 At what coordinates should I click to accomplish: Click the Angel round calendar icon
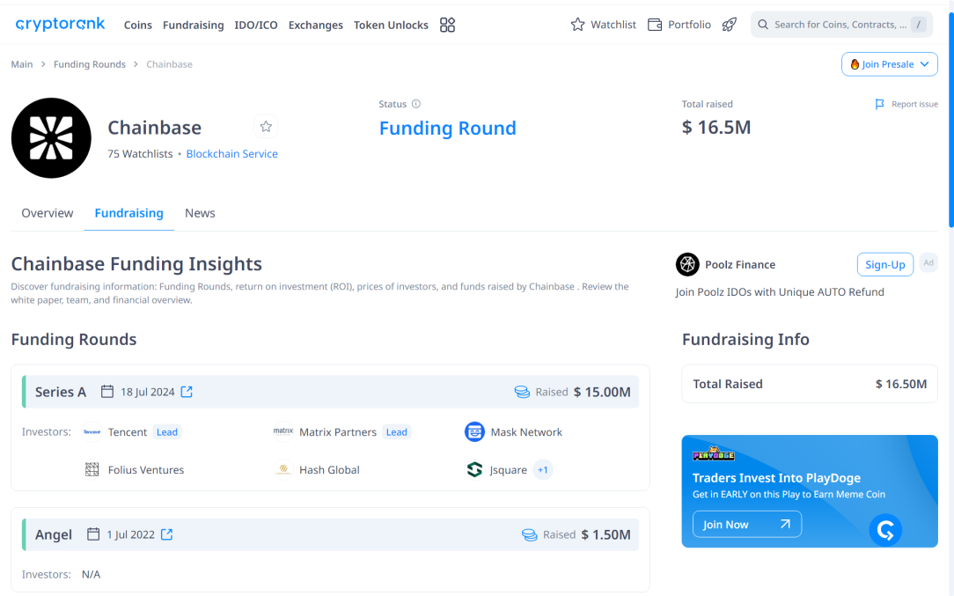point(93,533)
